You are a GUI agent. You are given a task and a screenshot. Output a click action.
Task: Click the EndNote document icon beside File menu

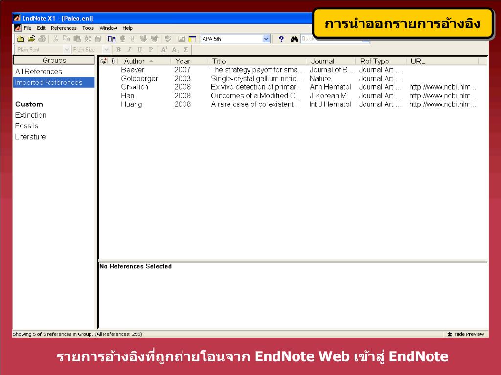[x=18, y=28]
